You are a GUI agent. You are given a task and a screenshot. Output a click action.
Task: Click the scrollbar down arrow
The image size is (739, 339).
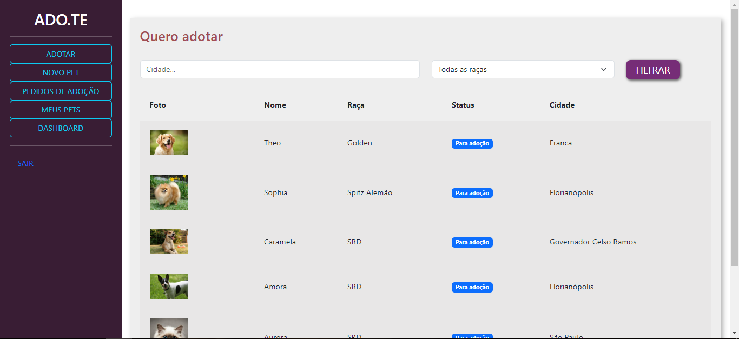735,333
